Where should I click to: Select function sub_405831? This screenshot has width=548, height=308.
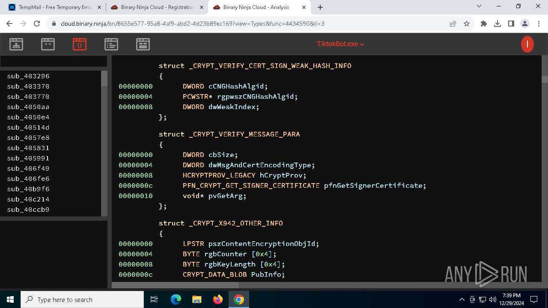coord(28,148)
